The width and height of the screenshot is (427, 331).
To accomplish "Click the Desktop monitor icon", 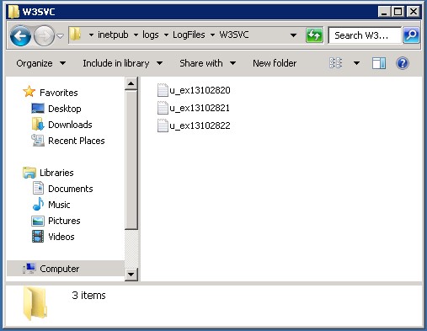I will [38, 109].
